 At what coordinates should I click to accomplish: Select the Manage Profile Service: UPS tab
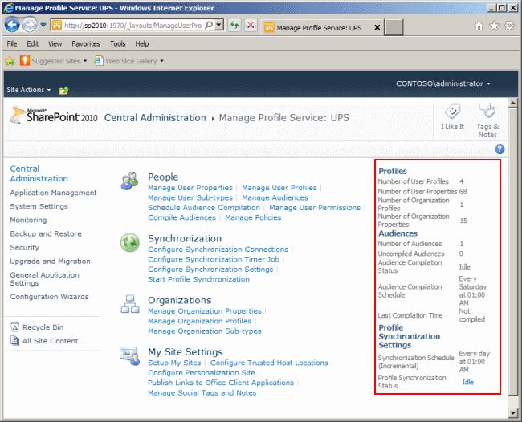pyautogui.click(x=319, y=28)
